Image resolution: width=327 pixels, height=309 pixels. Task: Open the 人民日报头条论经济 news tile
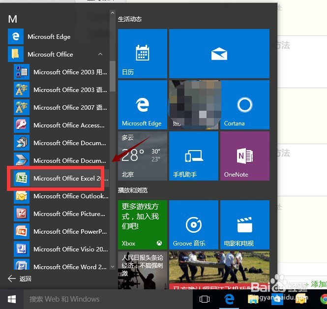coord(143,270)
